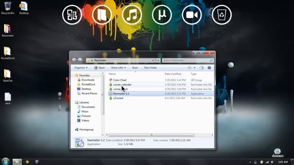Viewport: 294px width, 165px height.
Task: Launch the documents folder circle icon
Action: point(102,15)
